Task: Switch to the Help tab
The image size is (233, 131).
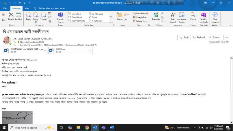Action: 27,8
